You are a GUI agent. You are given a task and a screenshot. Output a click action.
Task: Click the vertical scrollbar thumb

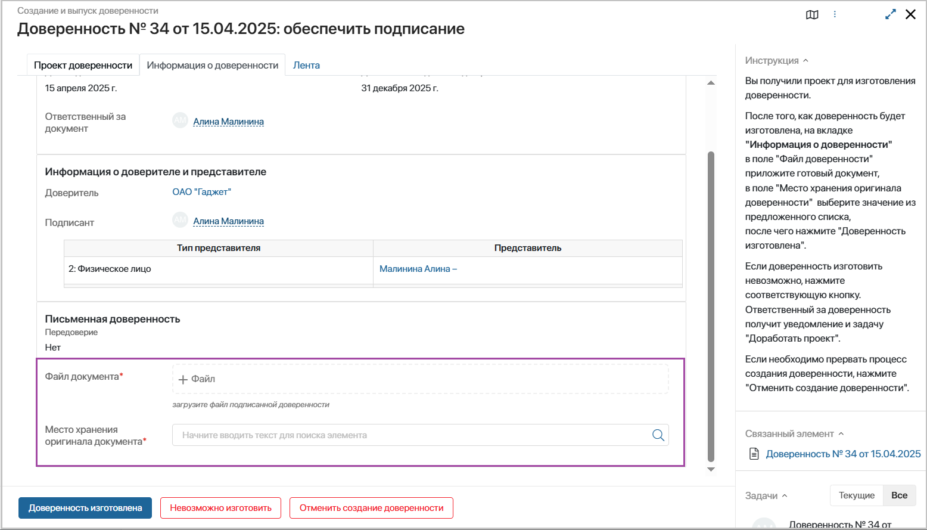click(x=711, y=307)
